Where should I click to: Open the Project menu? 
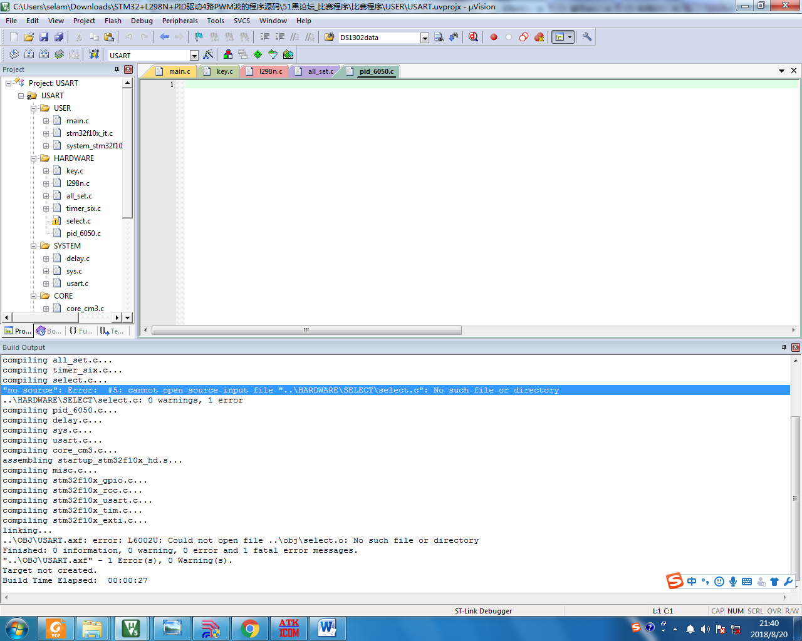pos(84,21)
